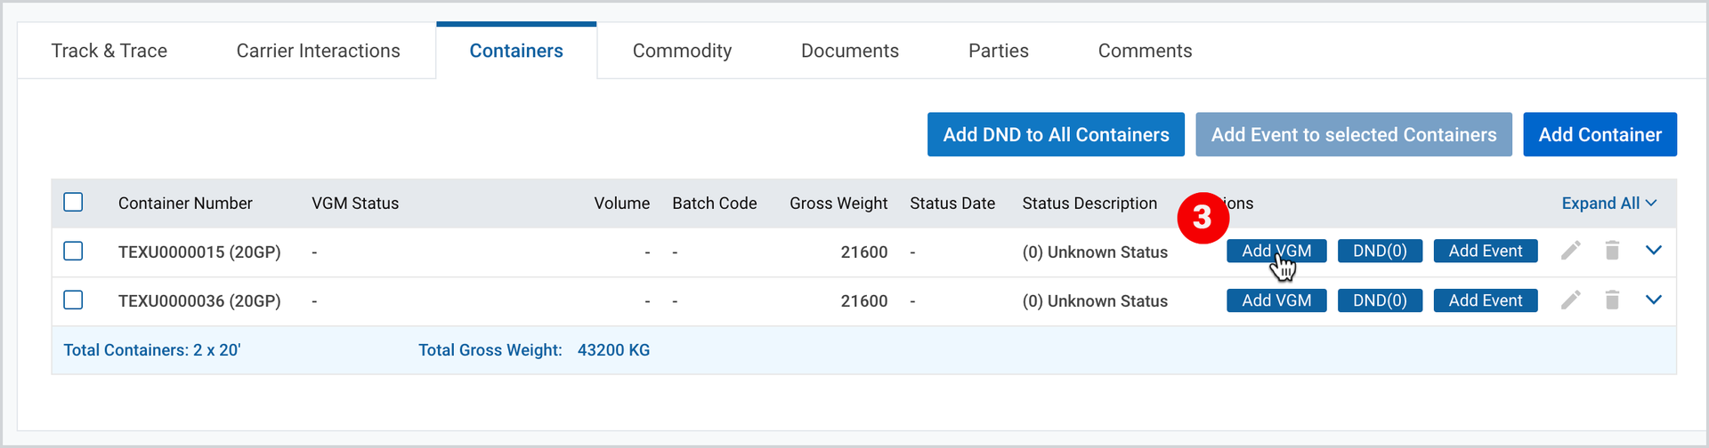Click the Container Number column header

coord(185,204)
